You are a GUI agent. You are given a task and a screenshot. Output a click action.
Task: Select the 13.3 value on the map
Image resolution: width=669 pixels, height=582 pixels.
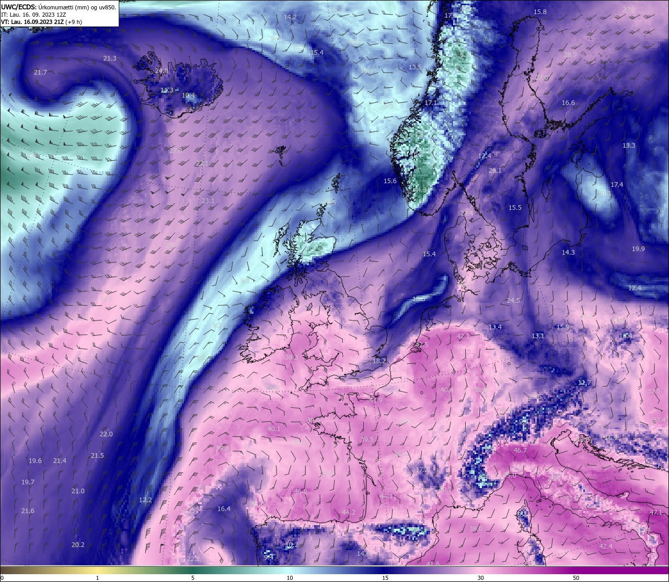(629, 146)
